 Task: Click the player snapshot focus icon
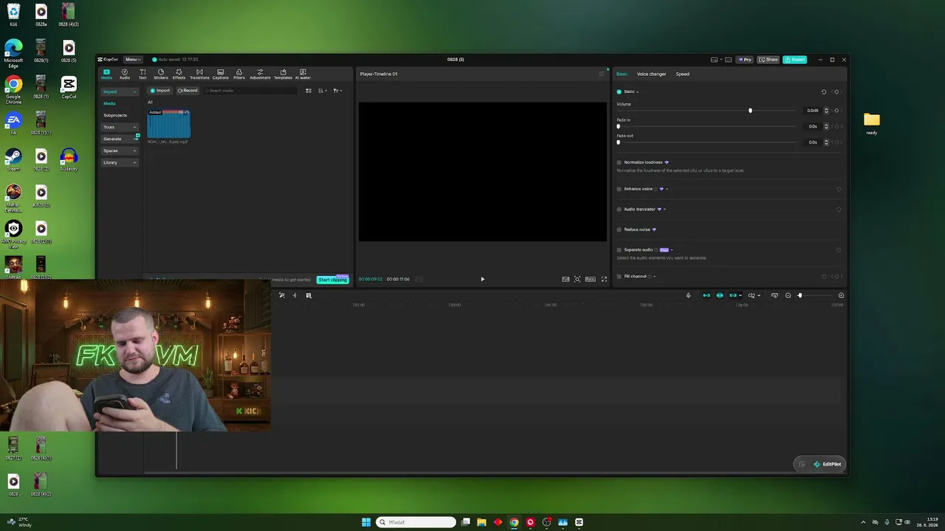577,279
